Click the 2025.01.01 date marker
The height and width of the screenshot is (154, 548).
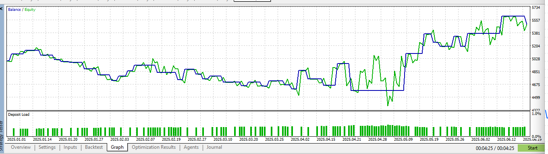pyautogui.click(x=17, y=140)
